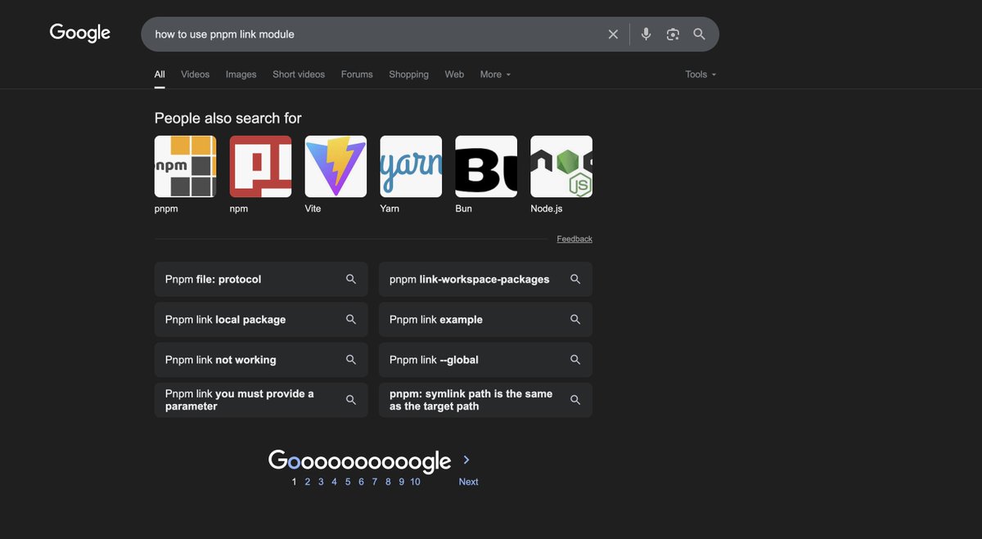Image resolution: width=982 pixels, height=539 pixels.
Task: Switch to the Videos tab
Action: click(195, 74)
